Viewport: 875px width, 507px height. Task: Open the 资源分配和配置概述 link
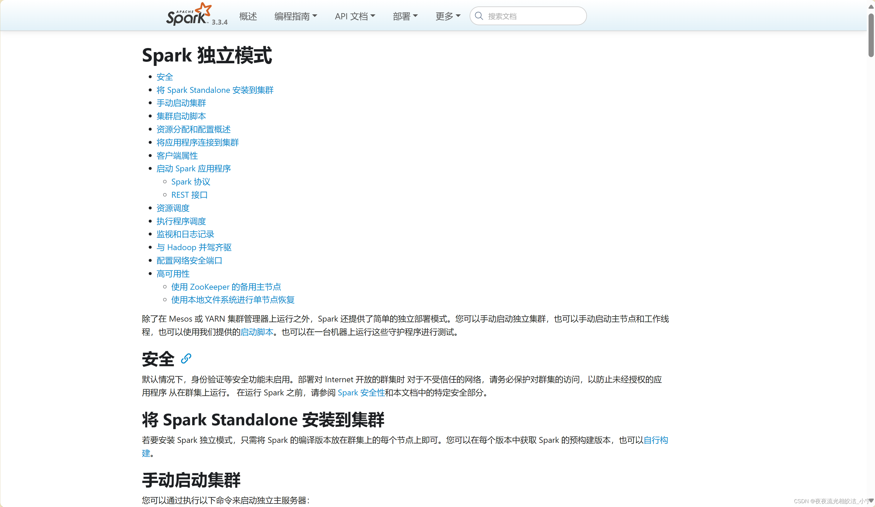[193, 129]
